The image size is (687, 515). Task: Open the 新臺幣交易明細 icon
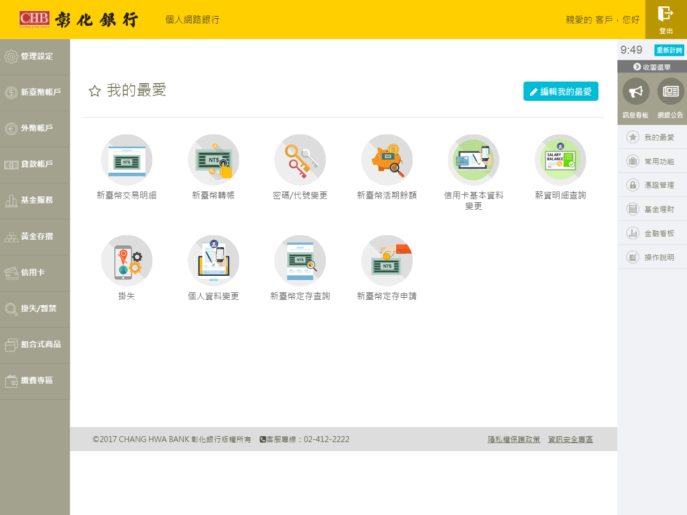pos(127,160)
